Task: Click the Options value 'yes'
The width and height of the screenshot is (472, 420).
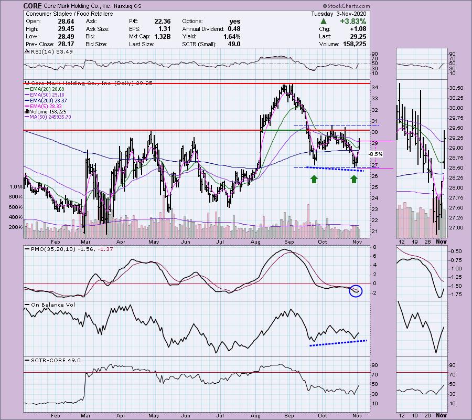Action: pos(235,22)
